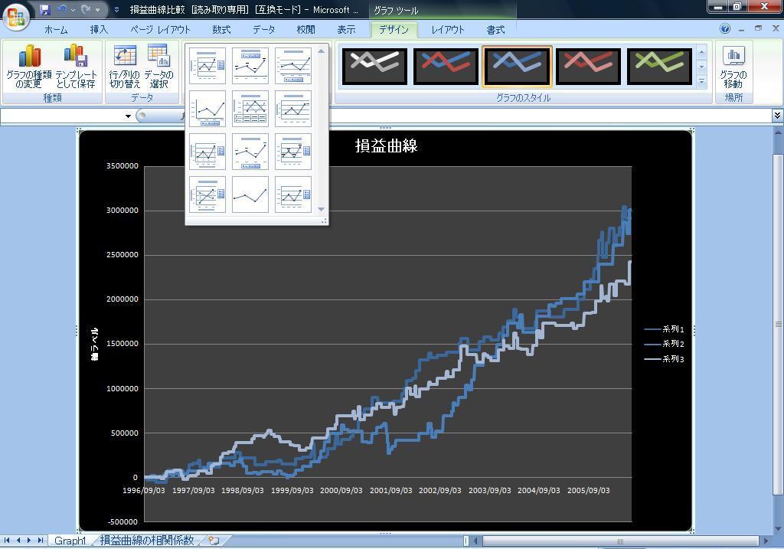Click テンプレートとして保存 (Save as Template) icon
784x549 pixels.
click(76, 66)
